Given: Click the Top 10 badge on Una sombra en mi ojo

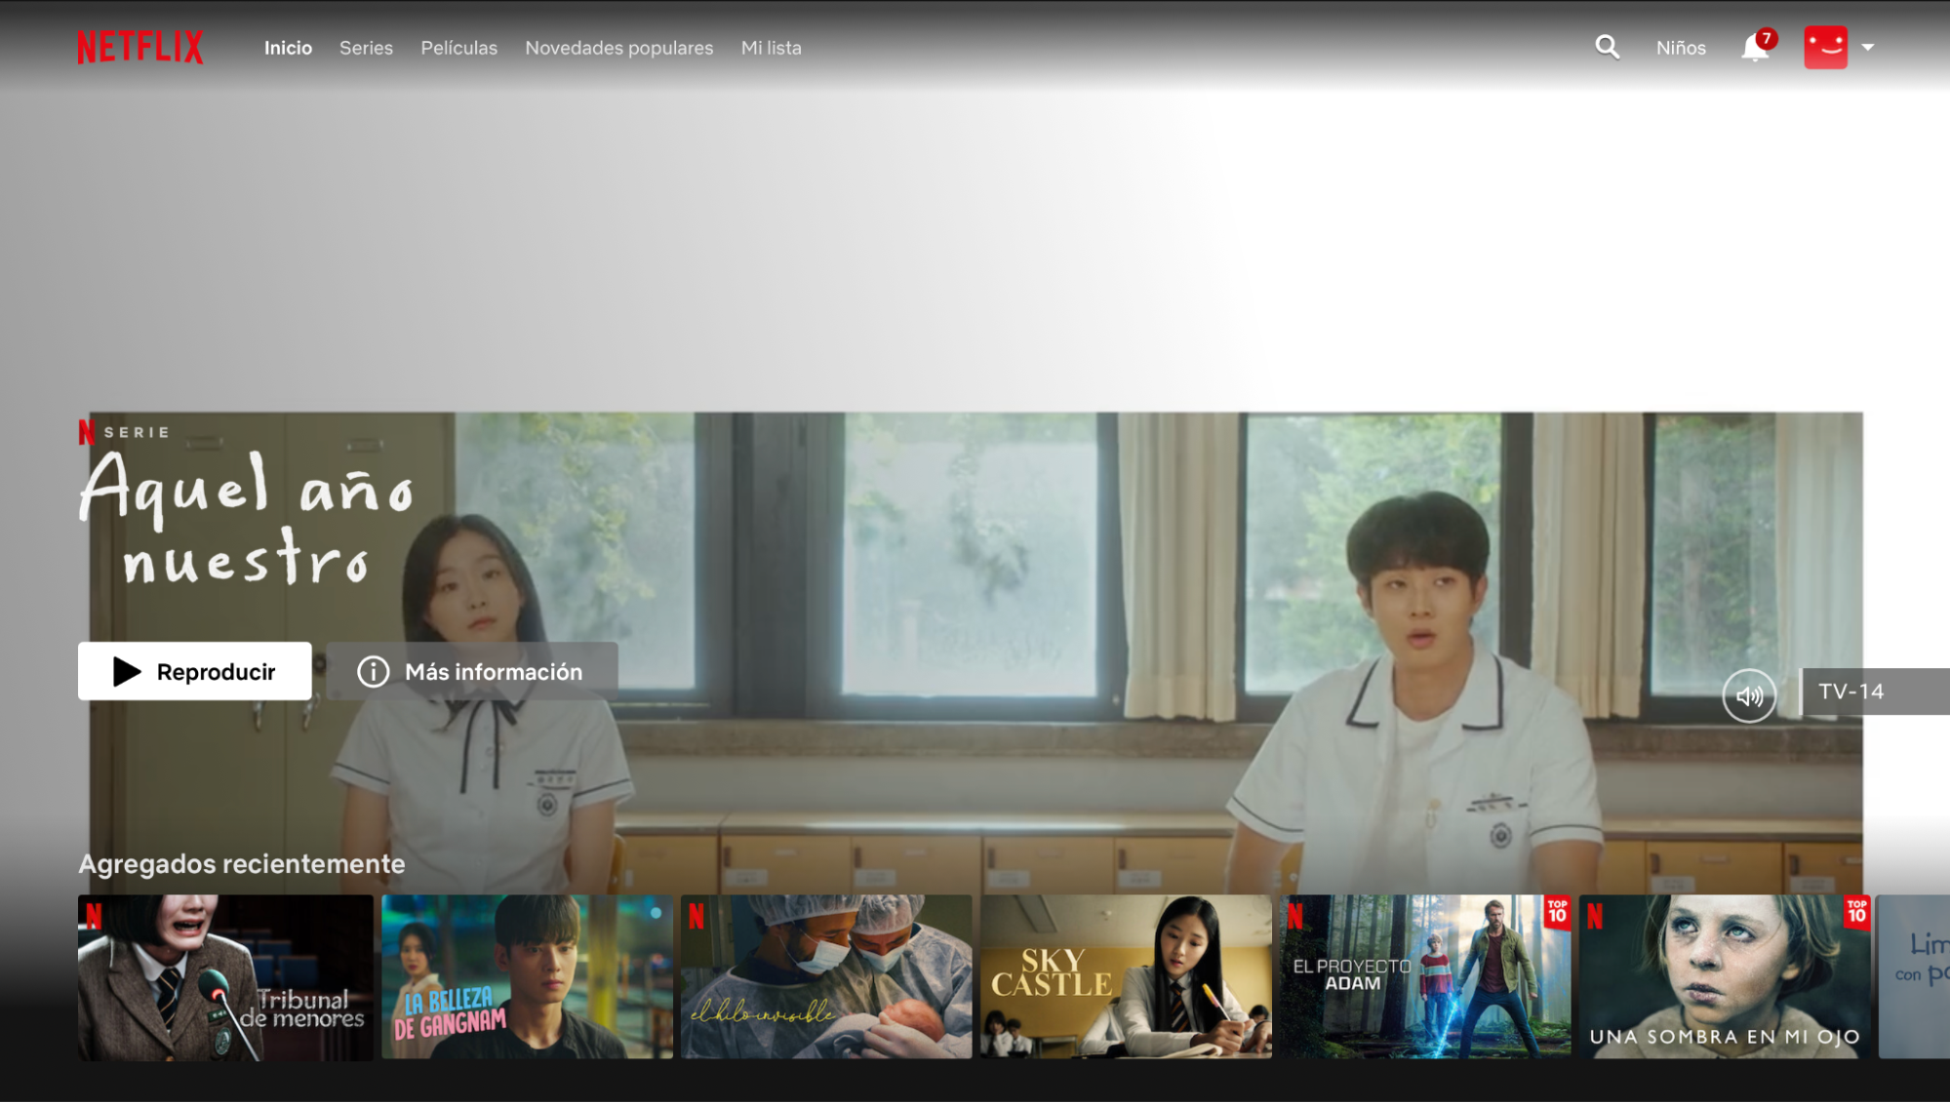Looking at the screenshot, I should coord(1856,912).
